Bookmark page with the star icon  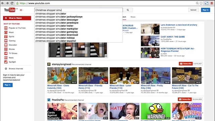pos(201,3)
